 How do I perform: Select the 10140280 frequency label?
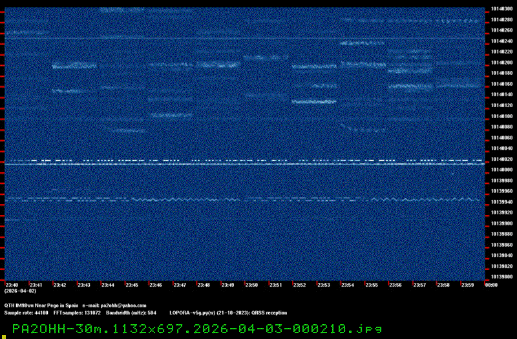[x=502, y=20]
